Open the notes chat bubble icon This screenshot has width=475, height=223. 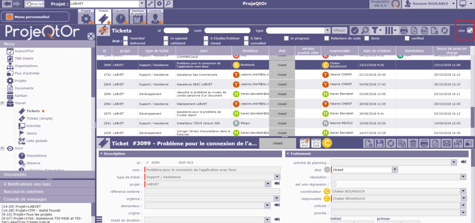tap(469, 143)
